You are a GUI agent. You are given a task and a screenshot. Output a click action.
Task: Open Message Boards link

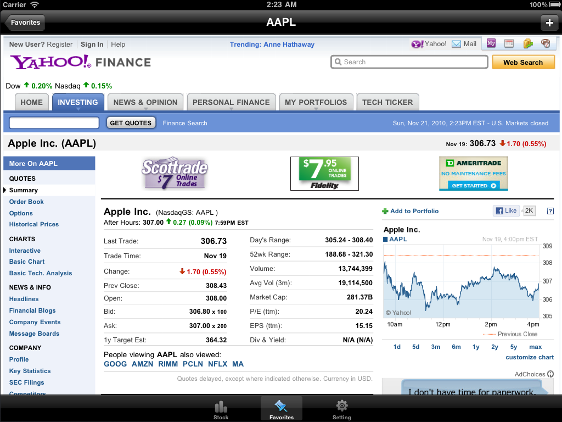click(34, 334)
